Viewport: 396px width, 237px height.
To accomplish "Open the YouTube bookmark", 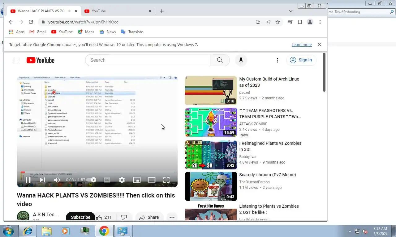I will tap(62, 32).
